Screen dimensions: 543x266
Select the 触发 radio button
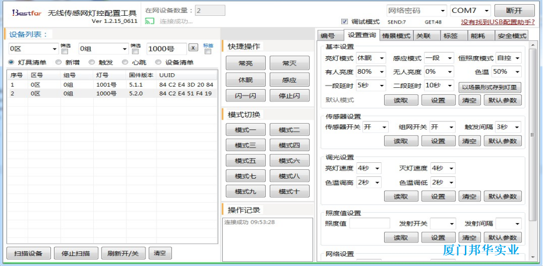point(91,62)
